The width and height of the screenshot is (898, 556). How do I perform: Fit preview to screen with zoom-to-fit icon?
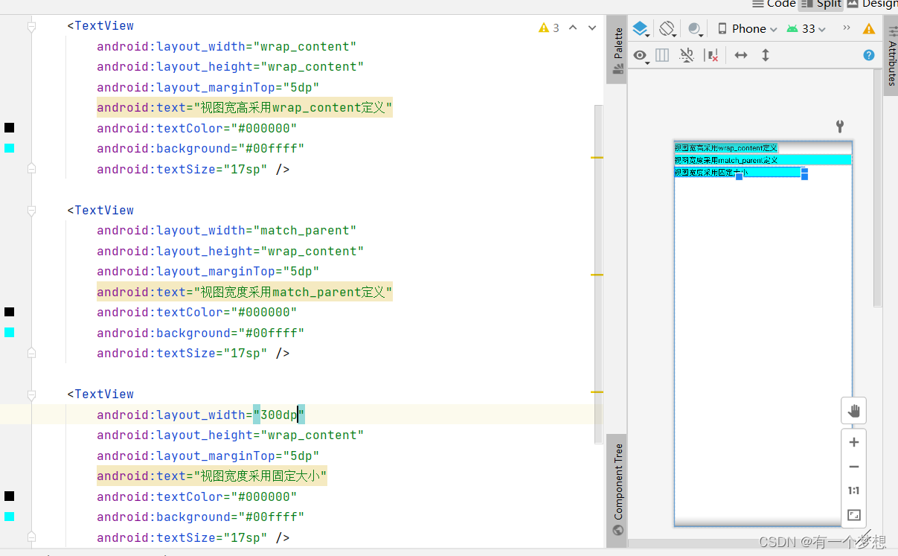point(854,515)
